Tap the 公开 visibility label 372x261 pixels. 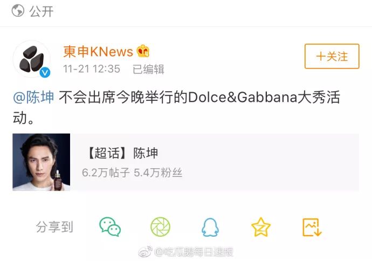42,11
